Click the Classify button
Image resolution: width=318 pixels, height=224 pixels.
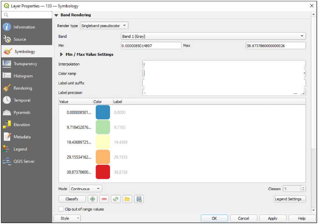tap(72, 199)
